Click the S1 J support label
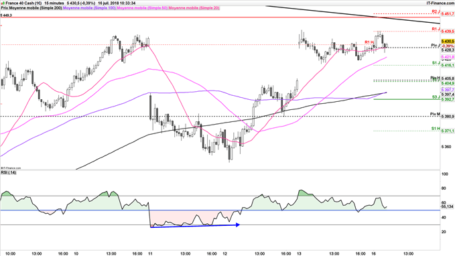This screenshot has width=455, height=256. tap(436, 63)
